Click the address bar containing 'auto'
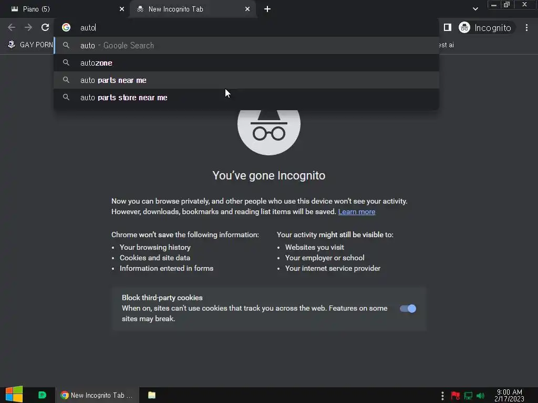Screen dimensions: 538x403 tap(246, 27)
